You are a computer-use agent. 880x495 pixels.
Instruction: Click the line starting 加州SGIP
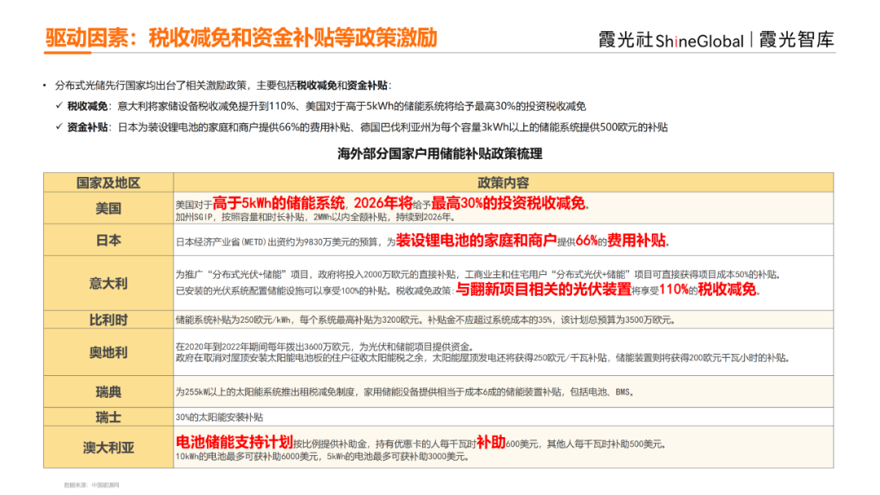click(x=316, y=217)
